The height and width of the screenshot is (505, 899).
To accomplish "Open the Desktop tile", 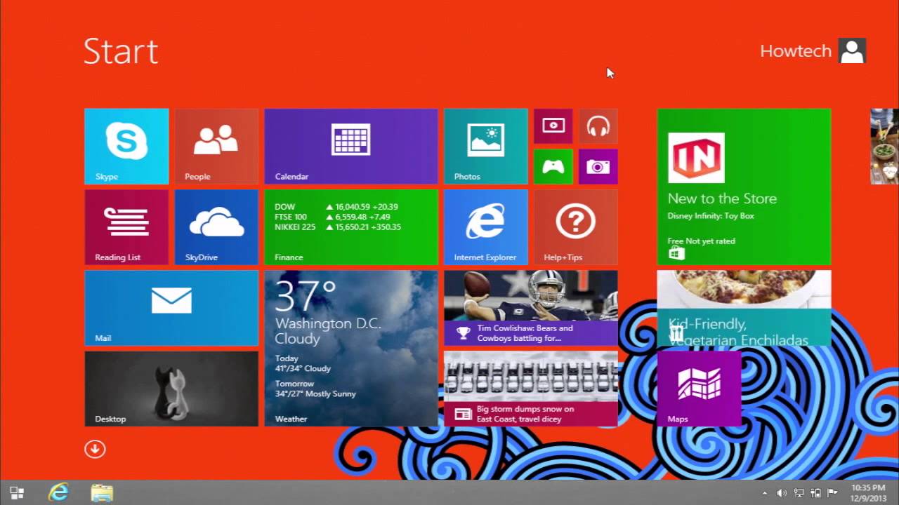I will [x=171, y=389].
